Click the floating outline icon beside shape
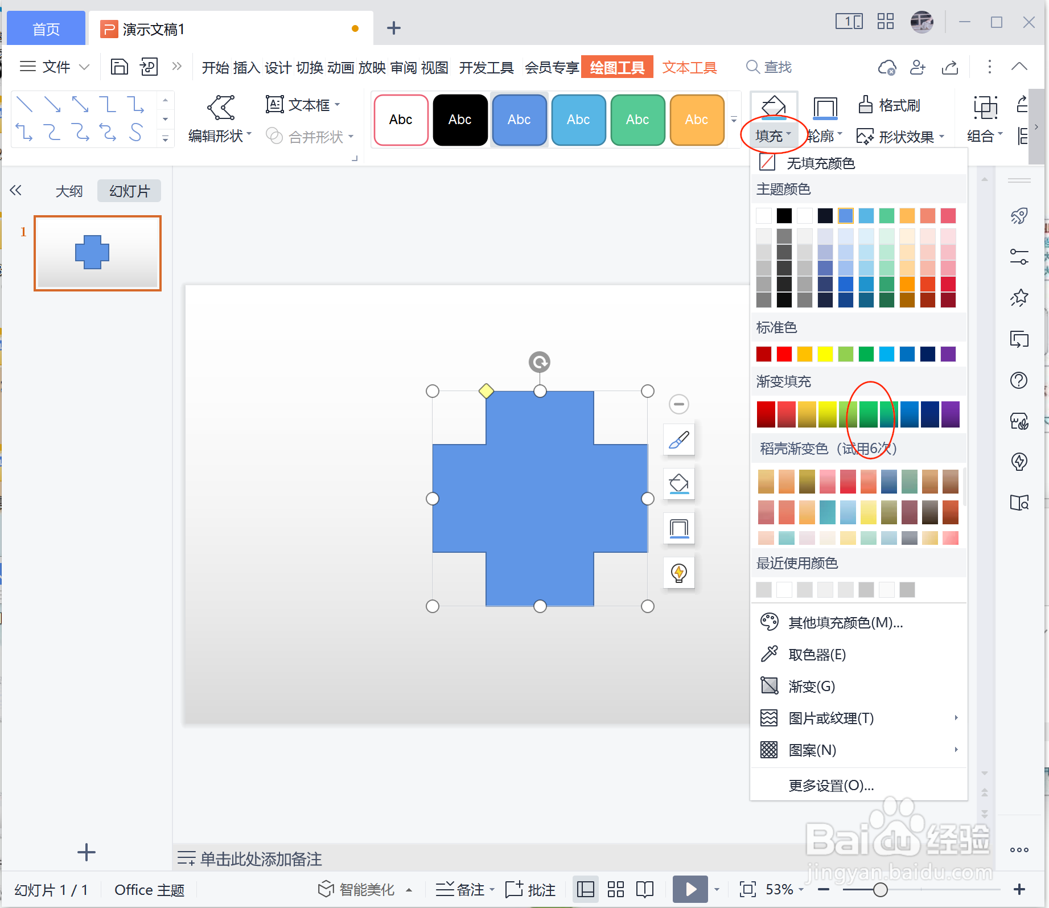This screenshot has width=1049, height=908. [x=679, y=528]
